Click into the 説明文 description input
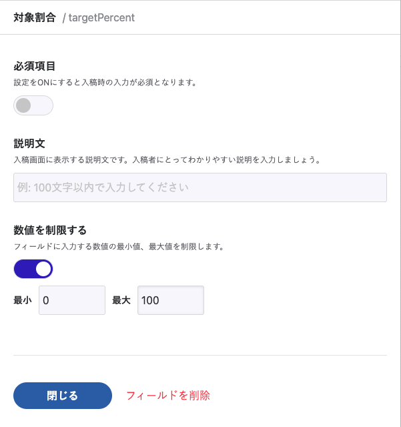 199,187
